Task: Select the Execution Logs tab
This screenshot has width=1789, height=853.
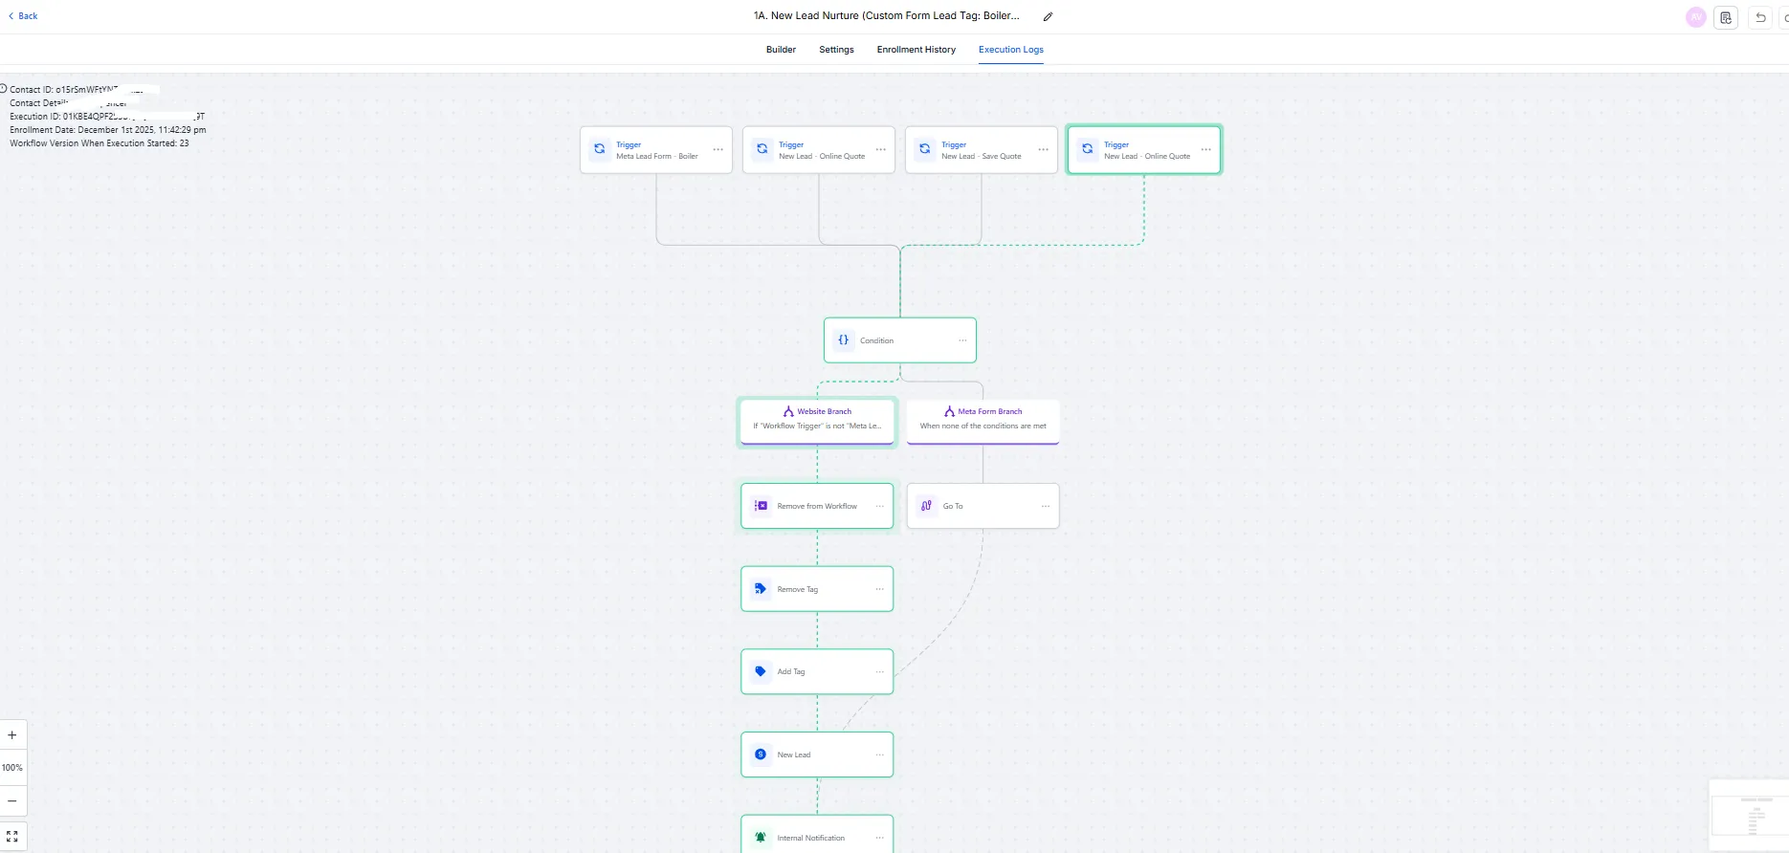Action: [1011, 50]
